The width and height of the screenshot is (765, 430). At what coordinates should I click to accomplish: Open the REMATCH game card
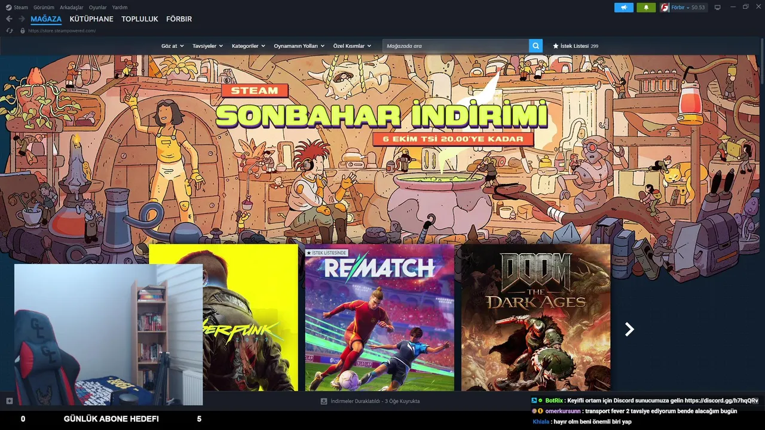pos(380,317)
